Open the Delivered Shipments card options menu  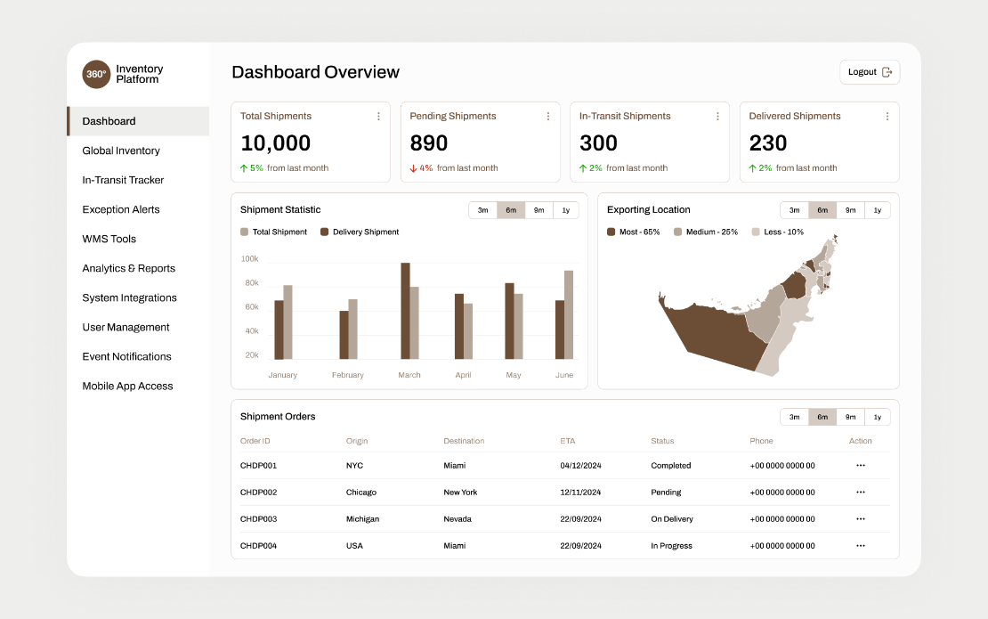887,116
